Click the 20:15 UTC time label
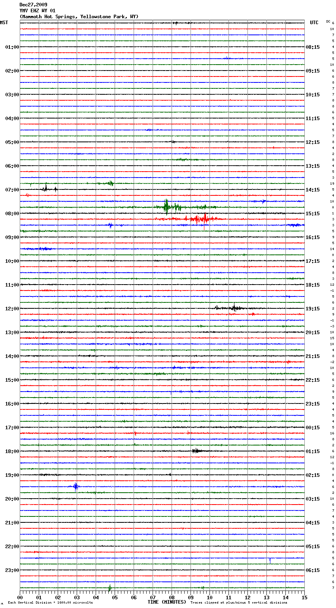The width and height of the screenshot is (336, 608). pos(313,333)
